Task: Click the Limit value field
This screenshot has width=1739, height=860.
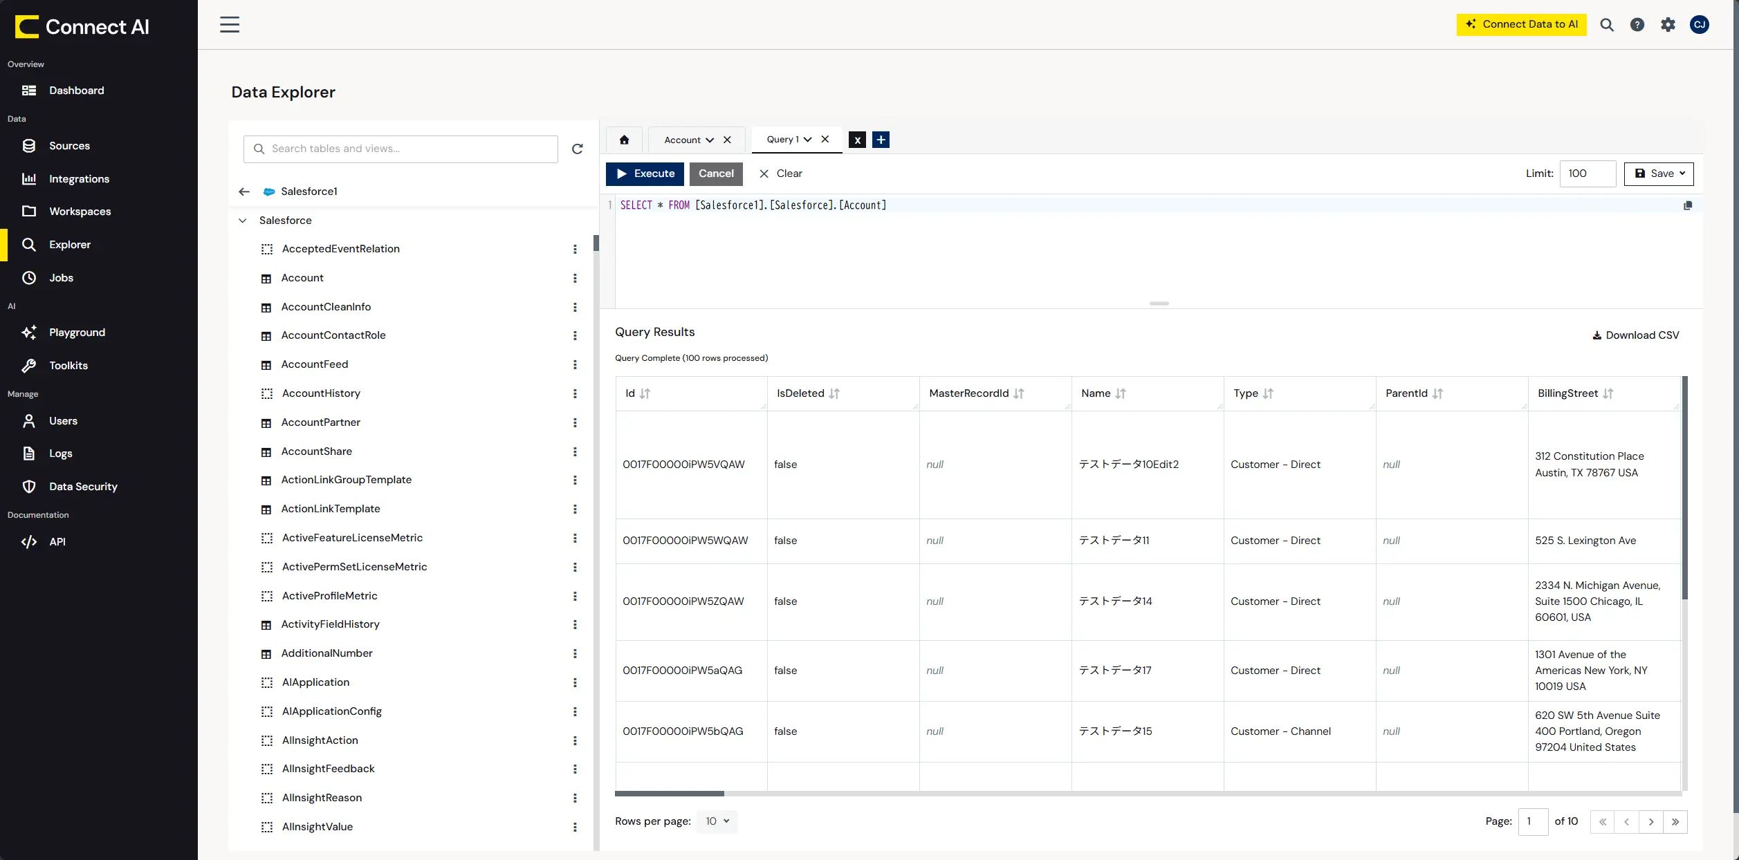Action: click(1588, 174)
